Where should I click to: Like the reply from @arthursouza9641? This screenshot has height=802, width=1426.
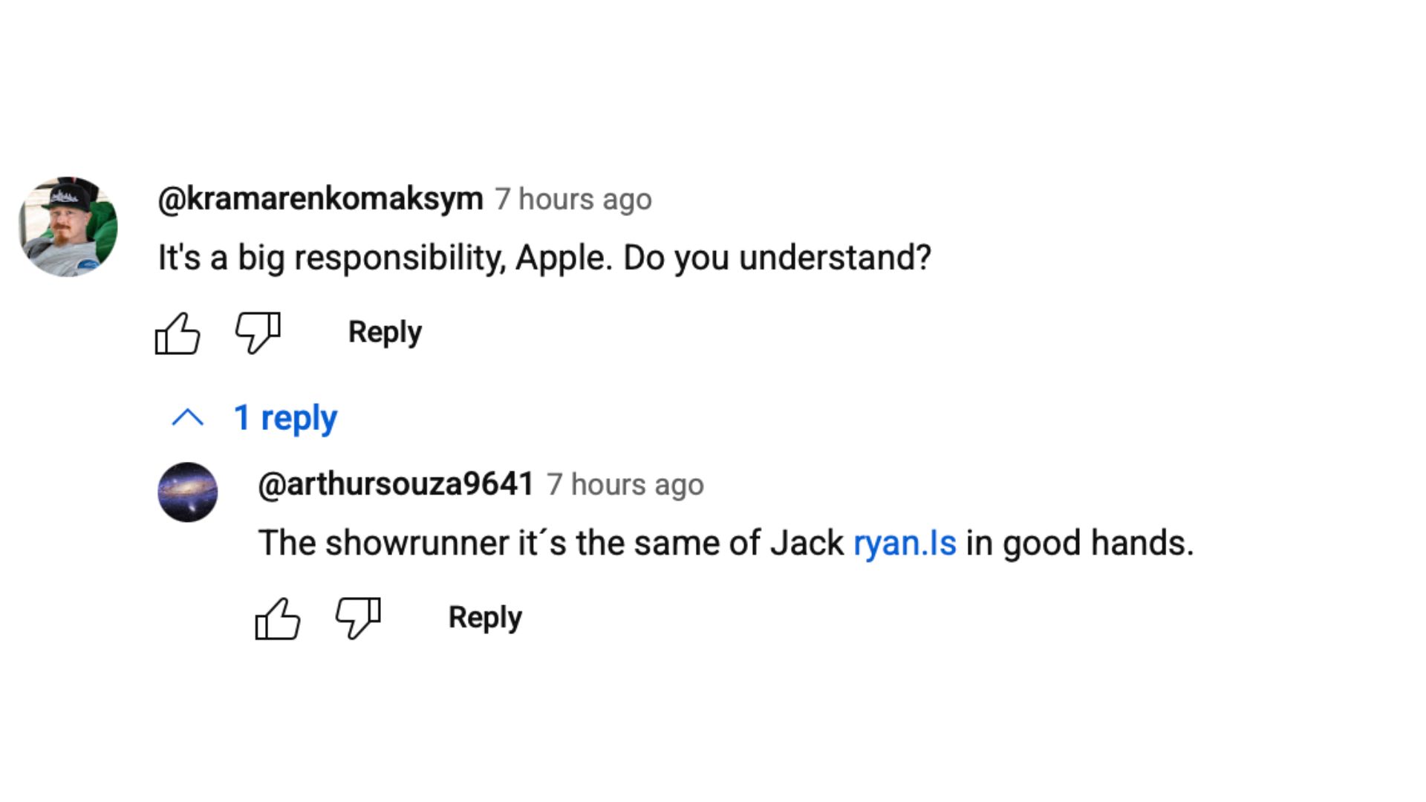[x=278, y=618]
